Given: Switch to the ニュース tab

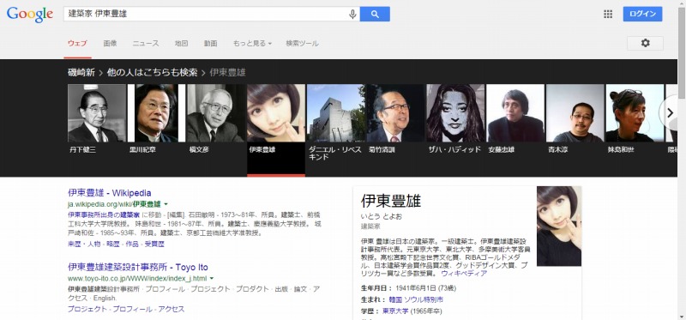Looking at the screenshot, I should [146, 44].
